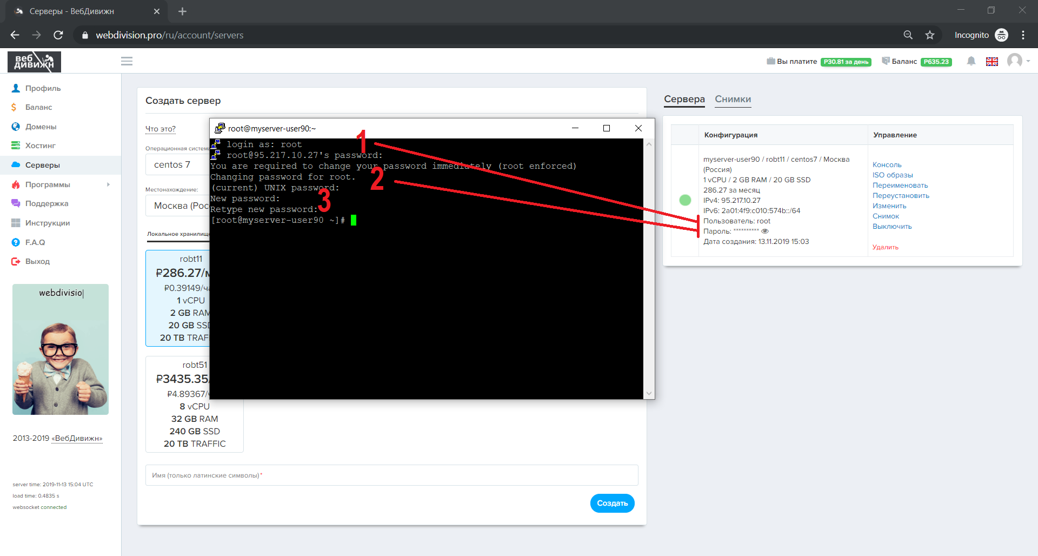
Task: Click the Удалить server link
Action: point(885,247)
